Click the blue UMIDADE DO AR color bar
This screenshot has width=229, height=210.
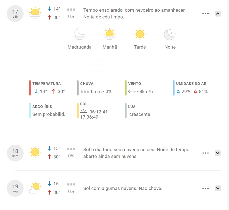[x=174, y=88]
